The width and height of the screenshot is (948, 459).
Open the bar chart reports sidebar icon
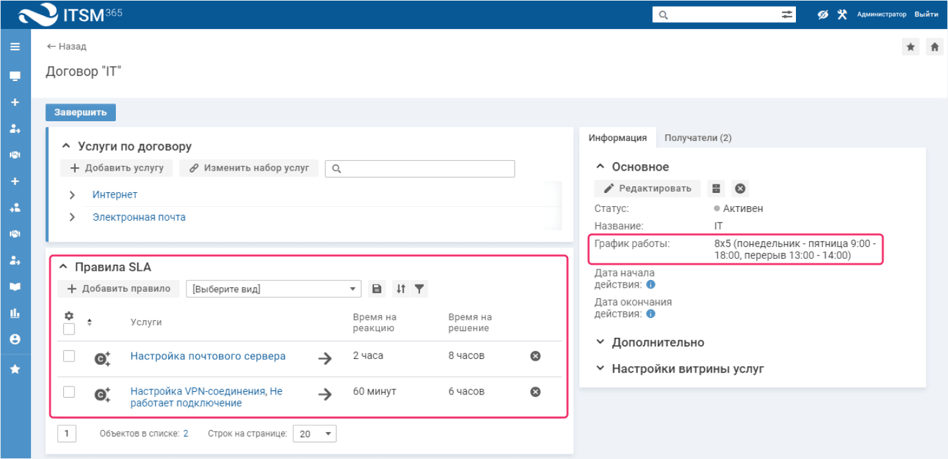tap(15, 313)
